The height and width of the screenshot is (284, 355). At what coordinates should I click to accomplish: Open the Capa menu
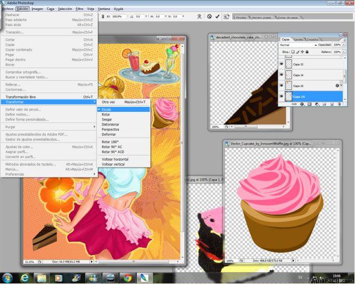click(51, 9)
